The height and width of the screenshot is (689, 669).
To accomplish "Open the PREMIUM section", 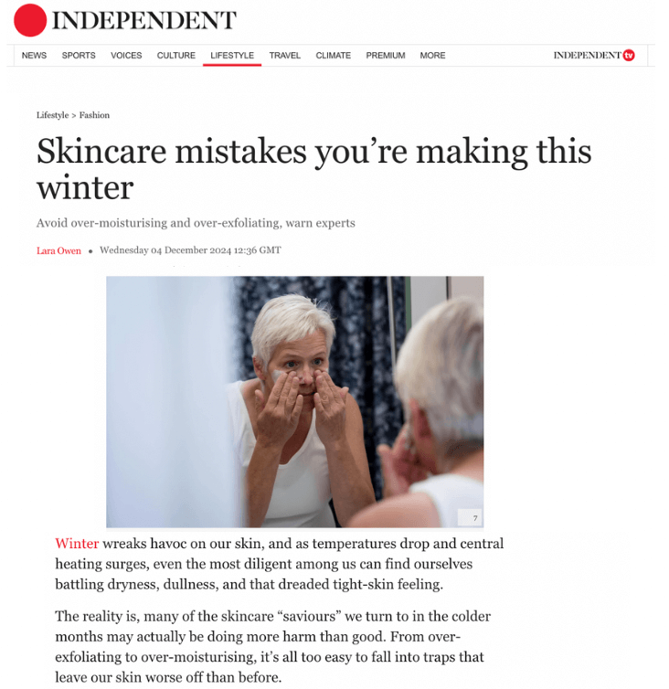I will (386, 56).
